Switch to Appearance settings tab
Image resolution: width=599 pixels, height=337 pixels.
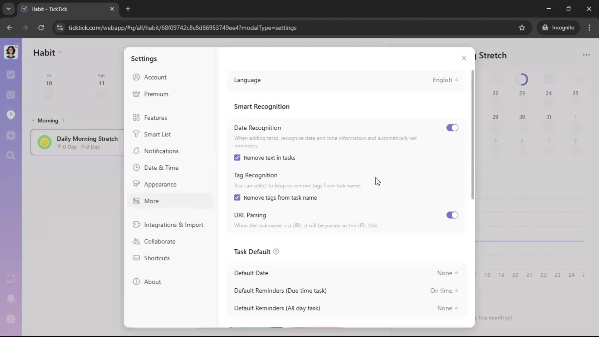(x=160, y=184)
